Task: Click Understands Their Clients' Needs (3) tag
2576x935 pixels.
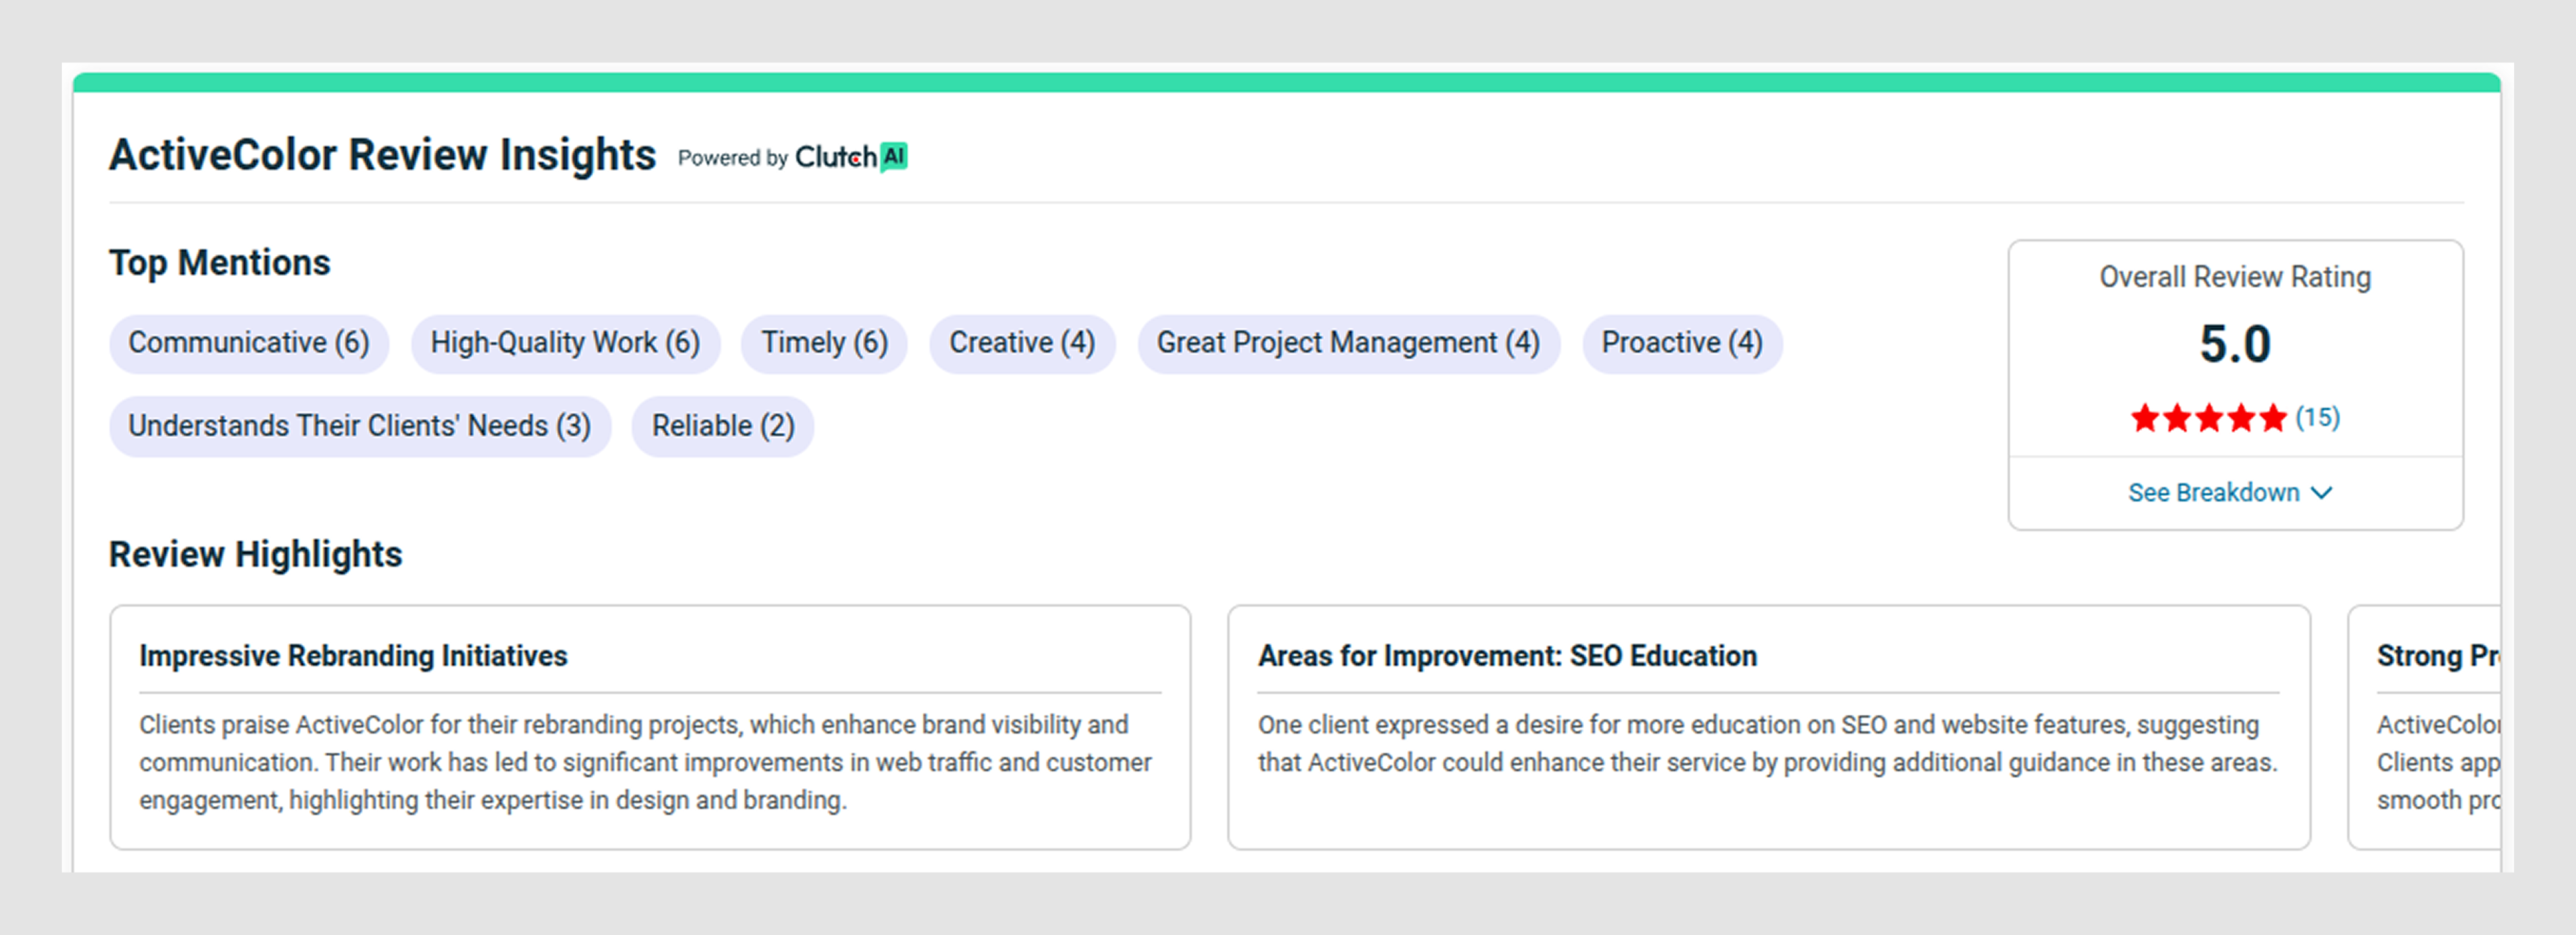Action: point(360,426)
